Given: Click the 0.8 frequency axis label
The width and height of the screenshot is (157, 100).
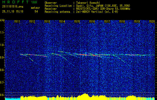Looking at the screenshot, I should 2,70.
